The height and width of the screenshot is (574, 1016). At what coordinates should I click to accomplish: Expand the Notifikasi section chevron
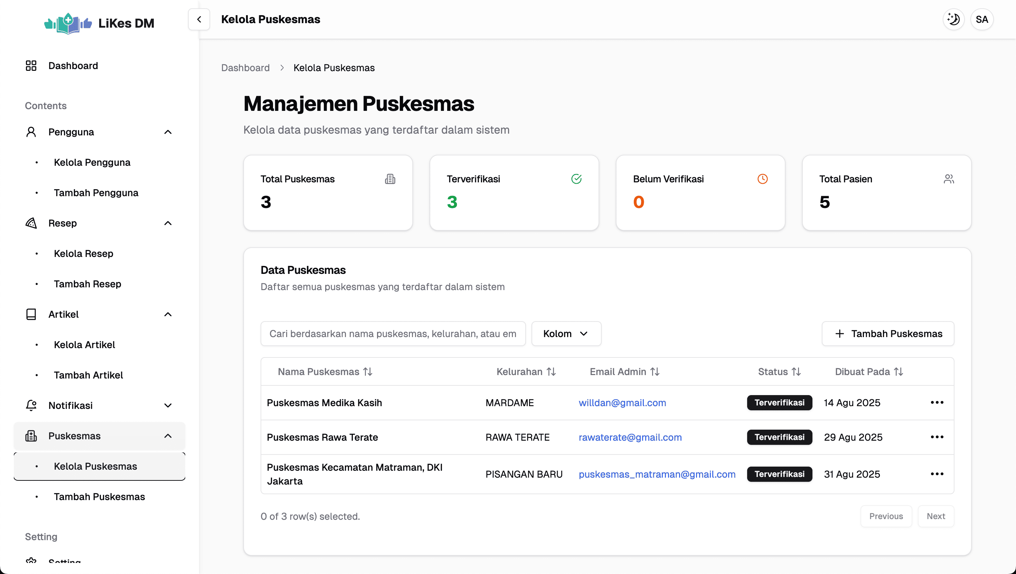[x=168, y=405]
